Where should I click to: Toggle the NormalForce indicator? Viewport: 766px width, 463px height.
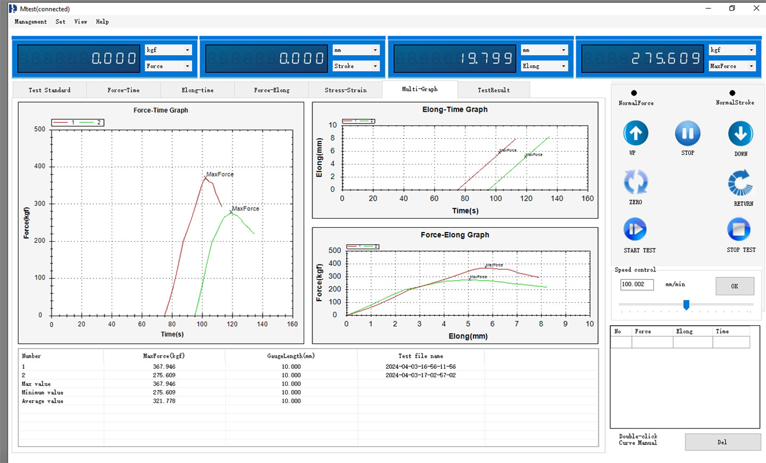[x=634, y=93]
